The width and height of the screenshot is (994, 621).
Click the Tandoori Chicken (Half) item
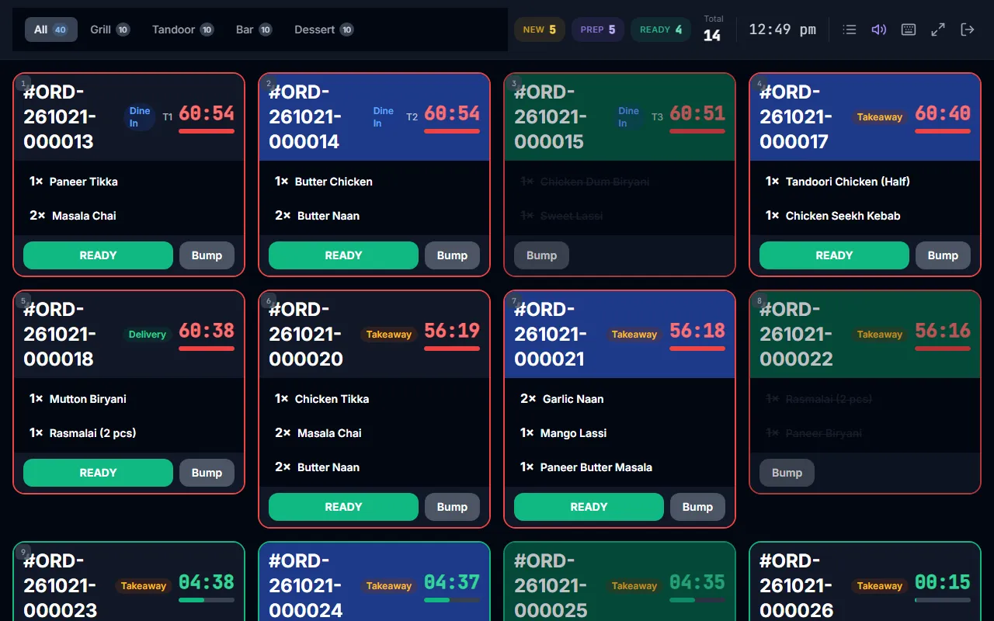point(865,182)
